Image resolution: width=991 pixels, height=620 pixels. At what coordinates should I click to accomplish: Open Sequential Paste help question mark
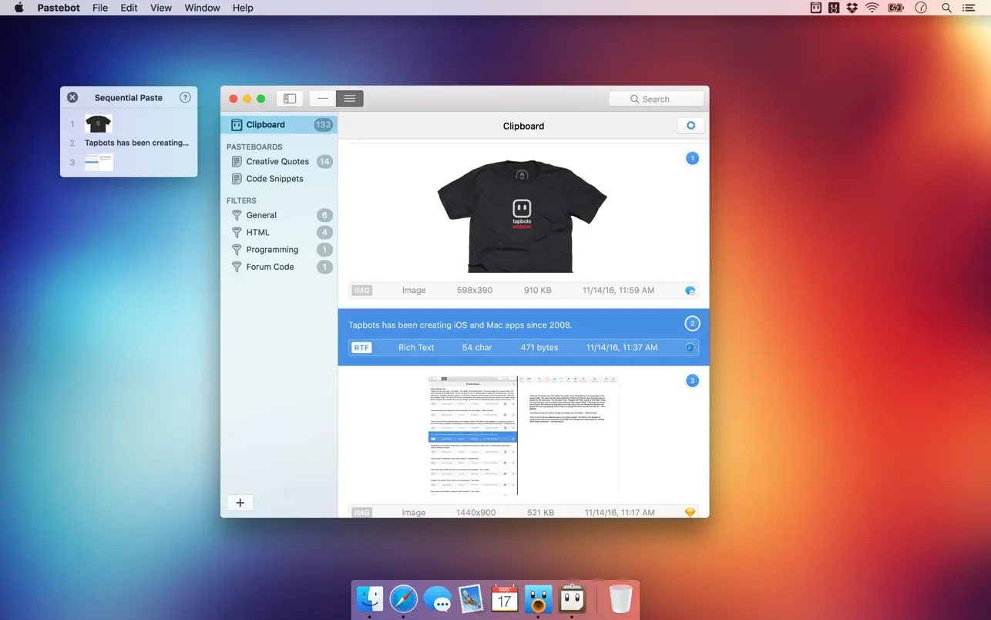click(185, 97)
